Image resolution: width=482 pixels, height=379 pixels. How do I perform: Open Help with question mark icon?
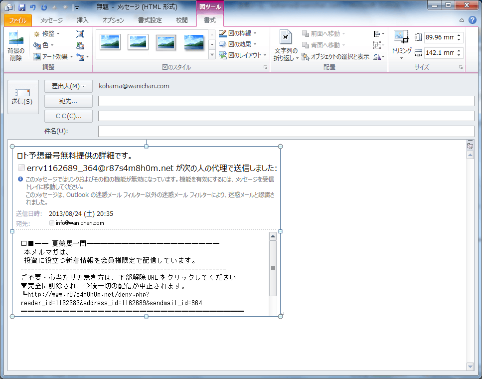473,20
